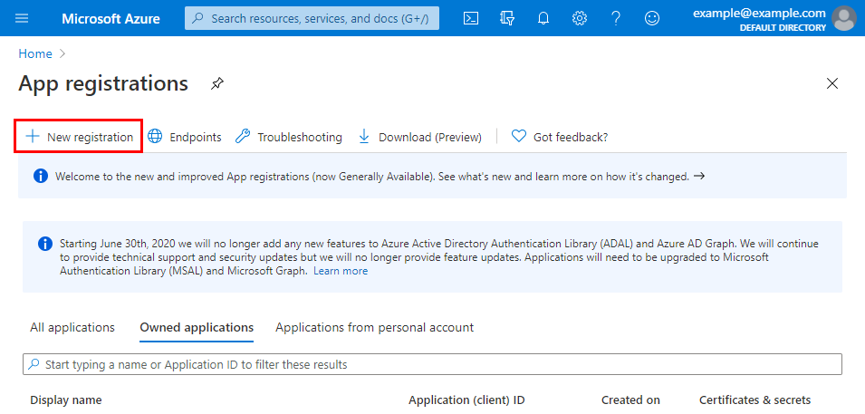The width and height of the screenshot is (865, 414).
Task: Click the user account avatar
Action: [x=844, y=18]
